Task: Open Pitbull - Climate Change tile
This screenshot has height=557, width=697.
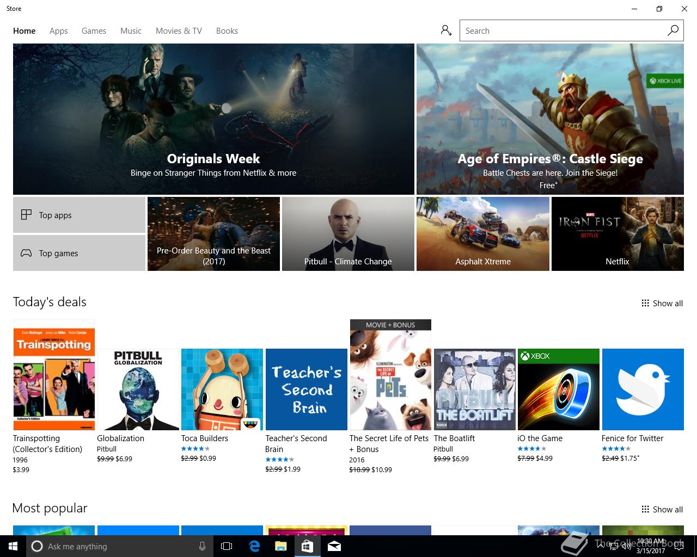Action: click(348, 234)
